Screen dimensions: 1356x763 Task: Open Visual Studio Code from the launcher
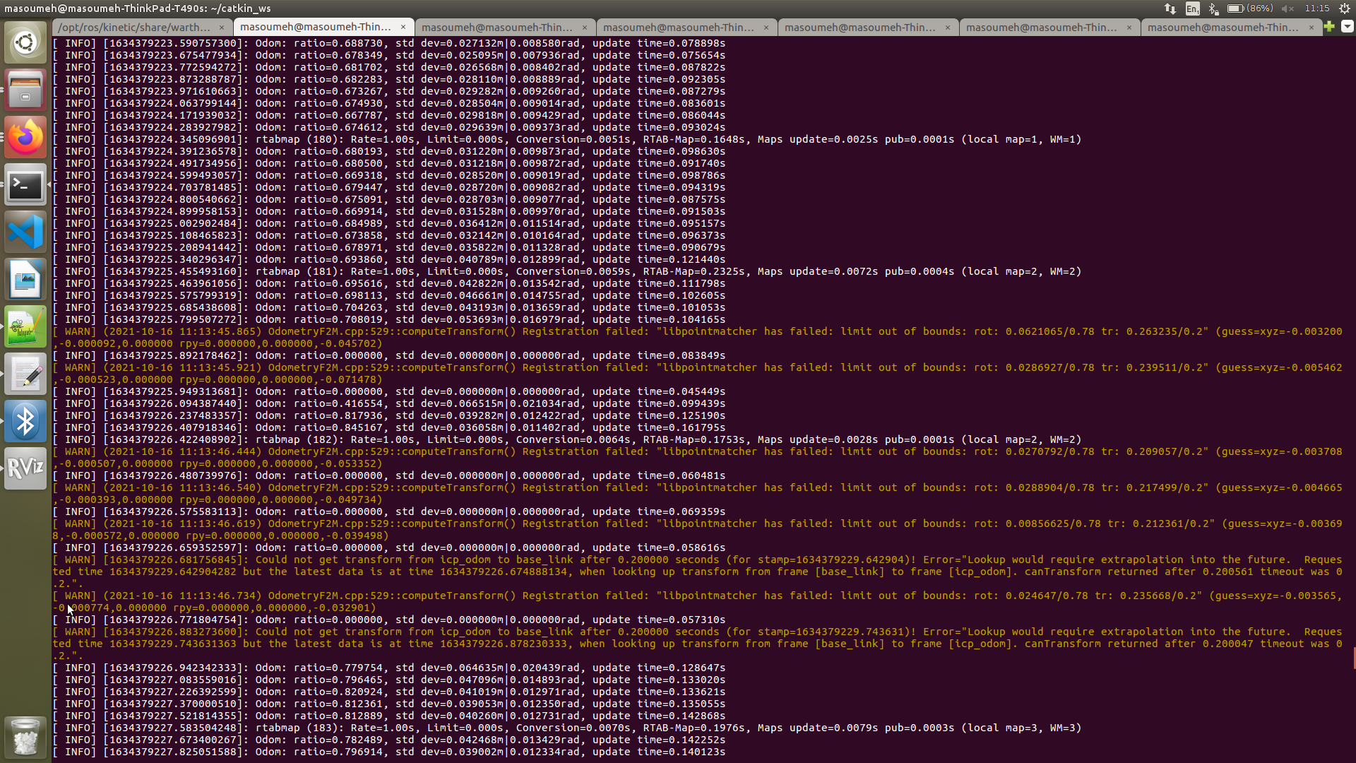pos(25,232)
